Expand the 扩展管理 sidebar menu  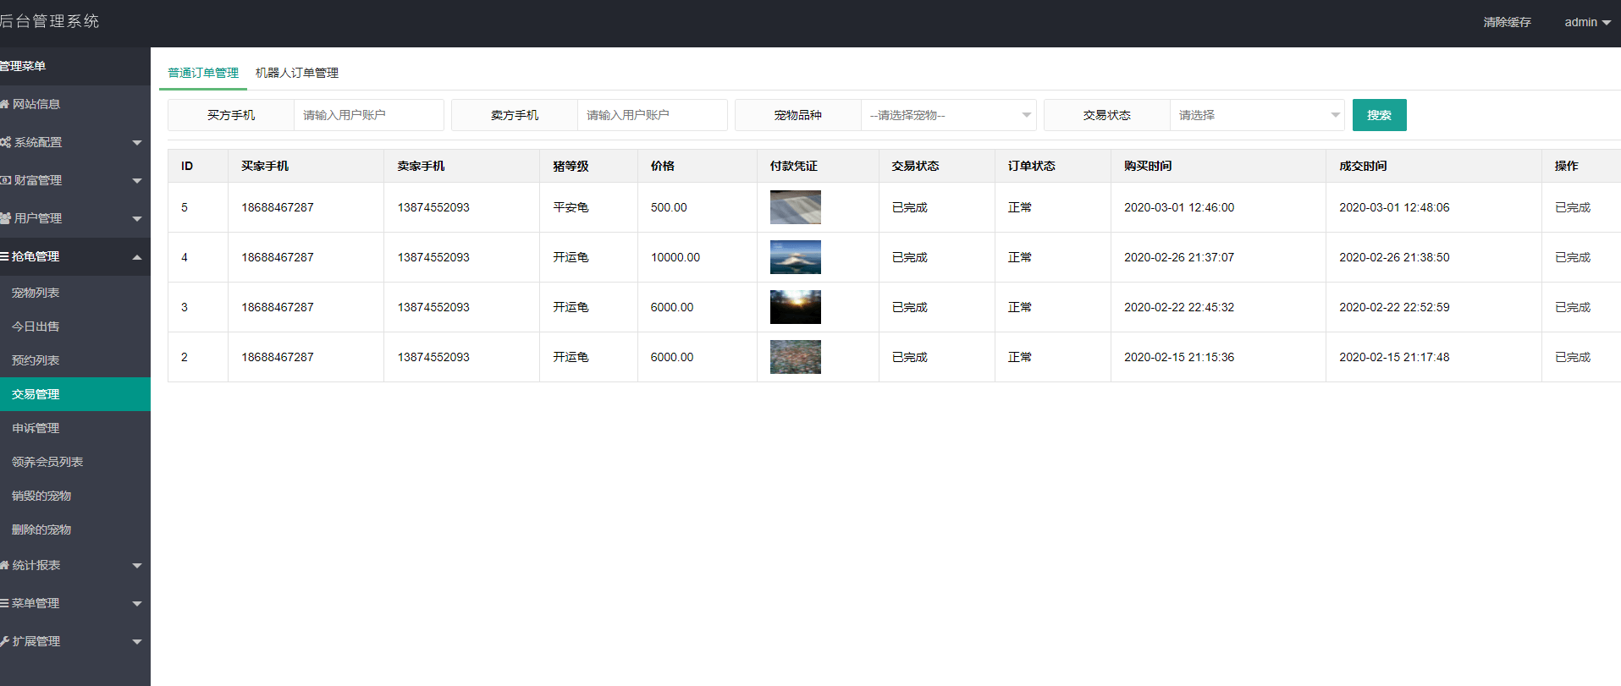click(72, 641)
